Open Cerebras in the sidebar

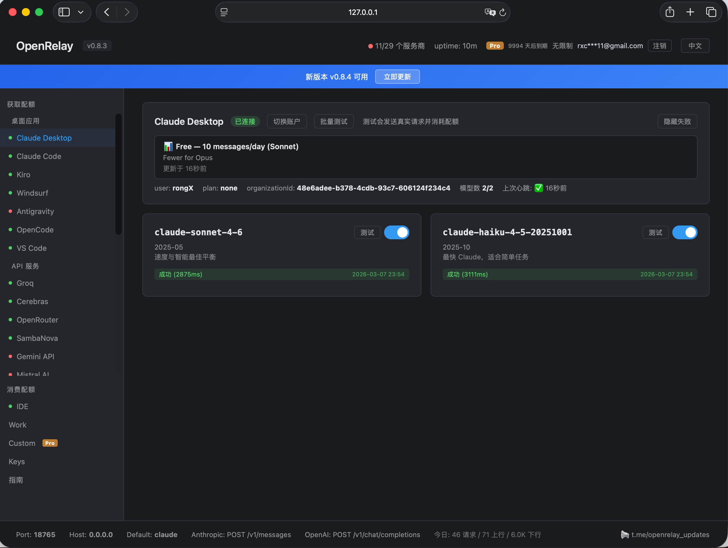pos(58,302)
